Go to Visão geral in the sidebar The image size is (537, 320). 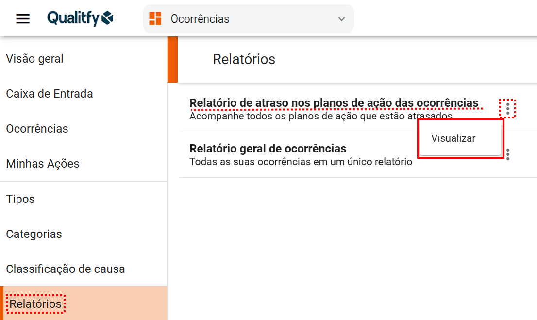[35, 59]
